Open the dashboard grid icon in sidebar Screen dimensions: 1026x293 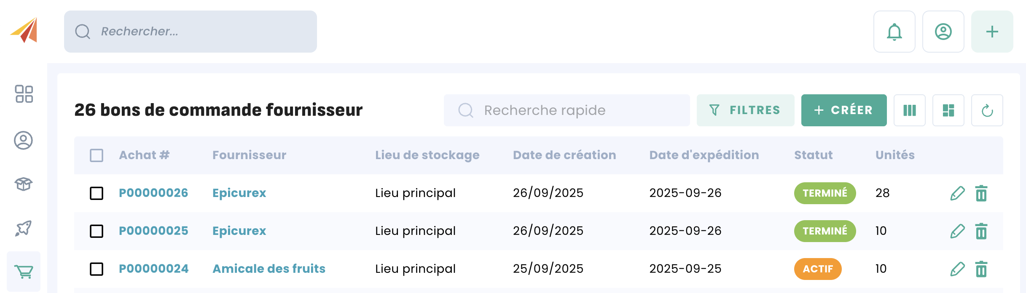click(x=24, y=94)
